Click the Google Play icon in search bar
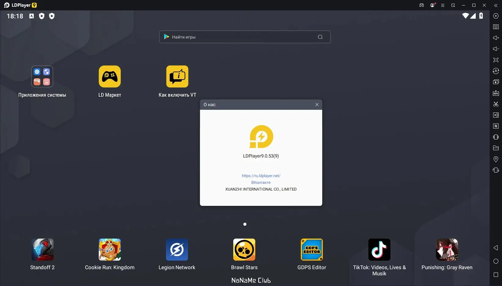The height and width of the screenshot is (286, 502). click(167, 37)
